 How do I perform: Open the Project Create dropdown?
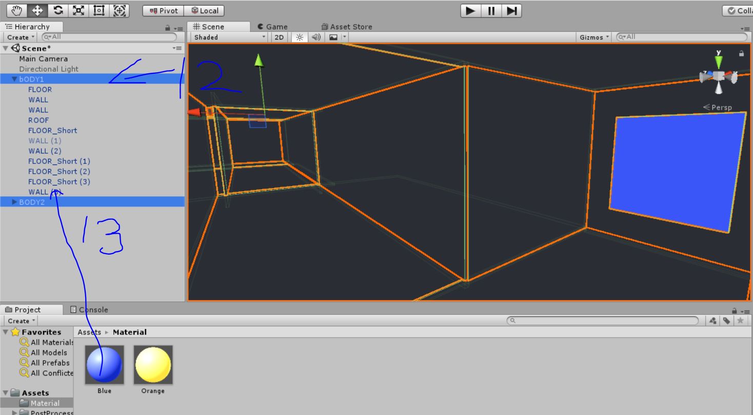point(21,321)
